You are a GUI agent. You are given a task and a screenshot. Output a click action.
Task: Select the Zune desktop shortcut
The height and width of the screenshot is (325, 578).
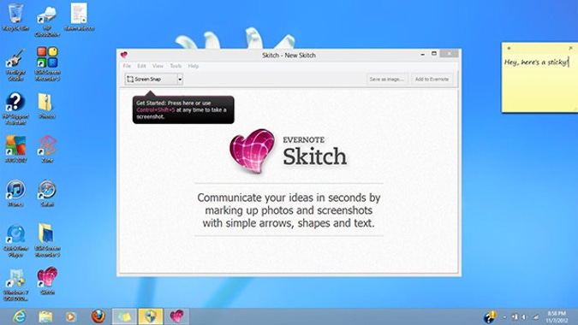coord(47,149)
